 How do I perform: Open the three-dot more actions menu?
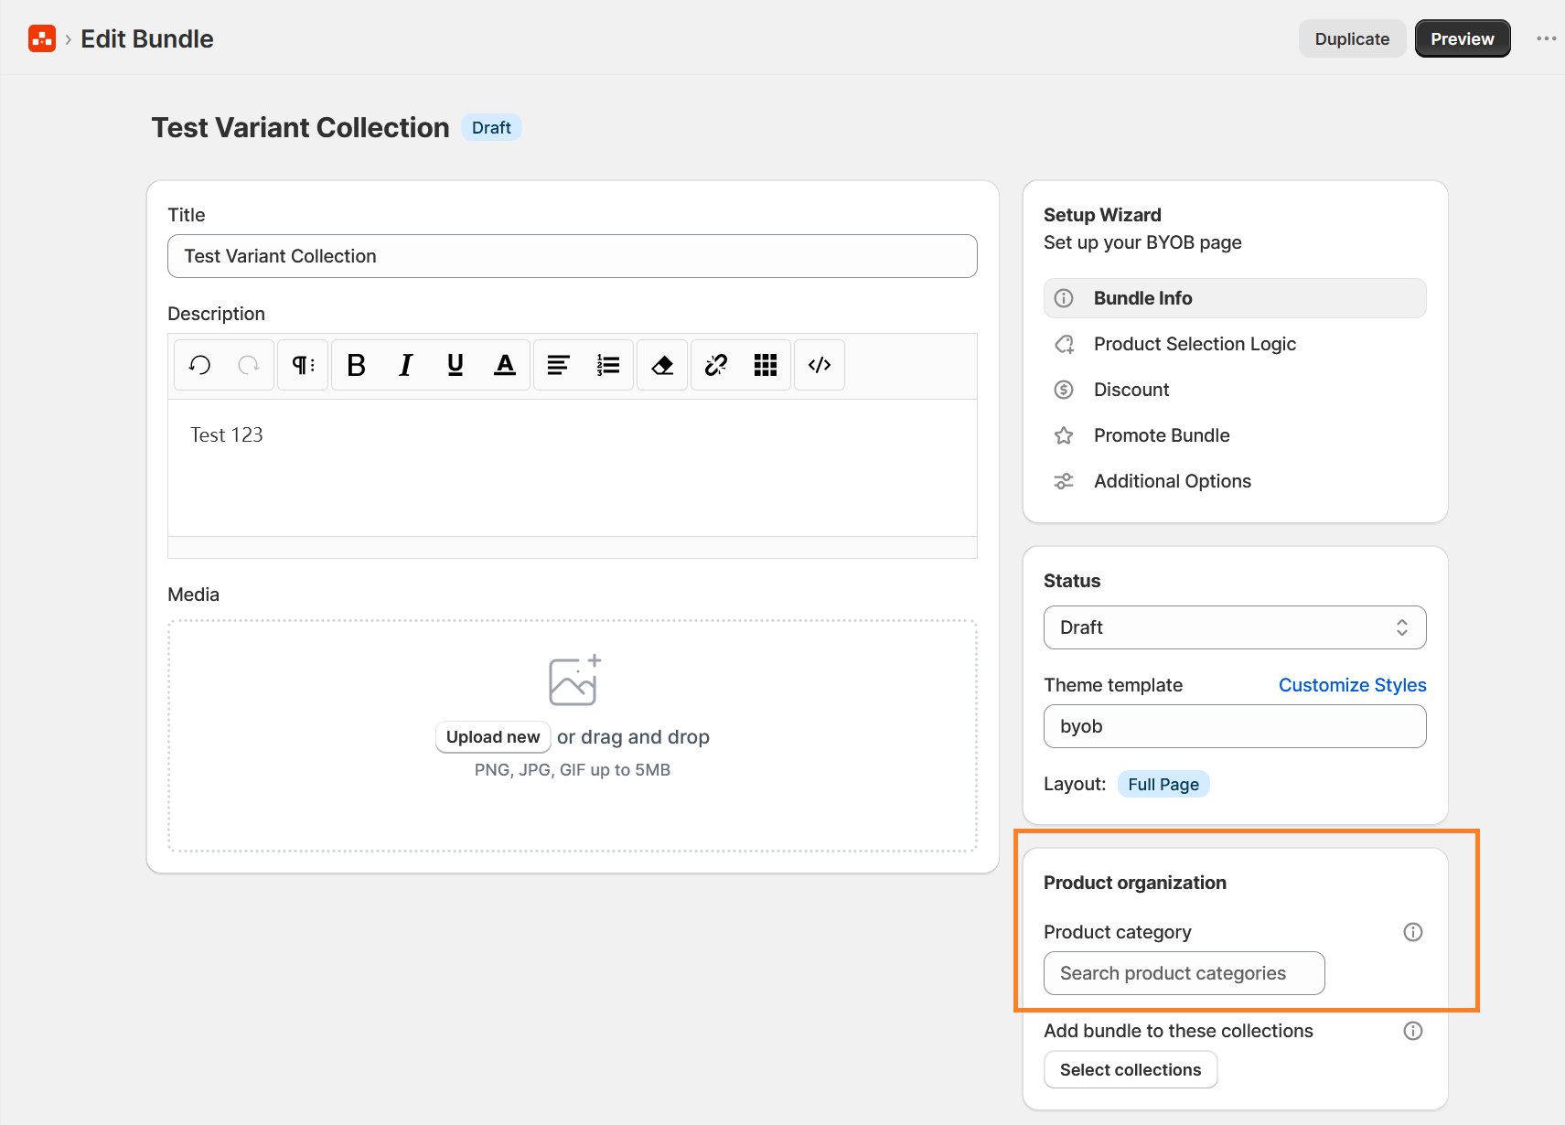[1546, 38]
